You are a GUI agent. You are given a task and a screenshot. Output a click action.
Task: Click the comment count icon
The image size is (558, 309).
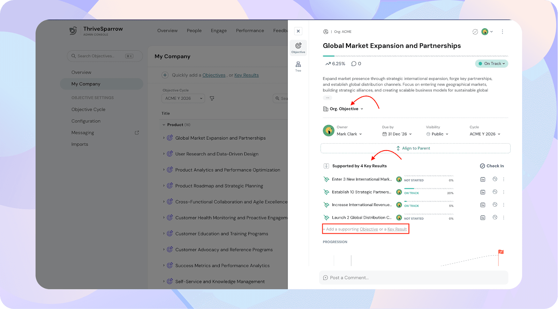(x=354, y=64)
